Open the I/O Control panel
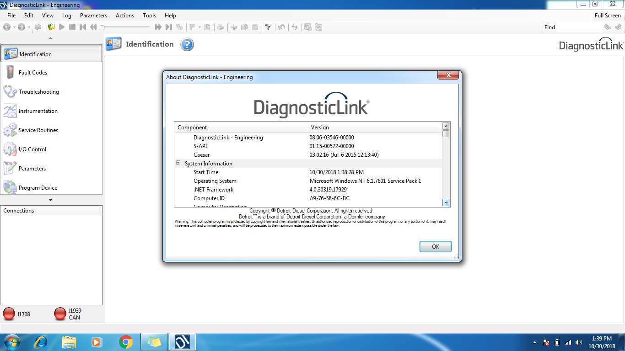 (x=51, y=149)
